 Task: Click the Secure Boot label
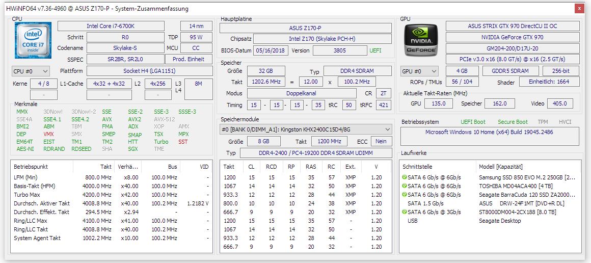point(513,122)
